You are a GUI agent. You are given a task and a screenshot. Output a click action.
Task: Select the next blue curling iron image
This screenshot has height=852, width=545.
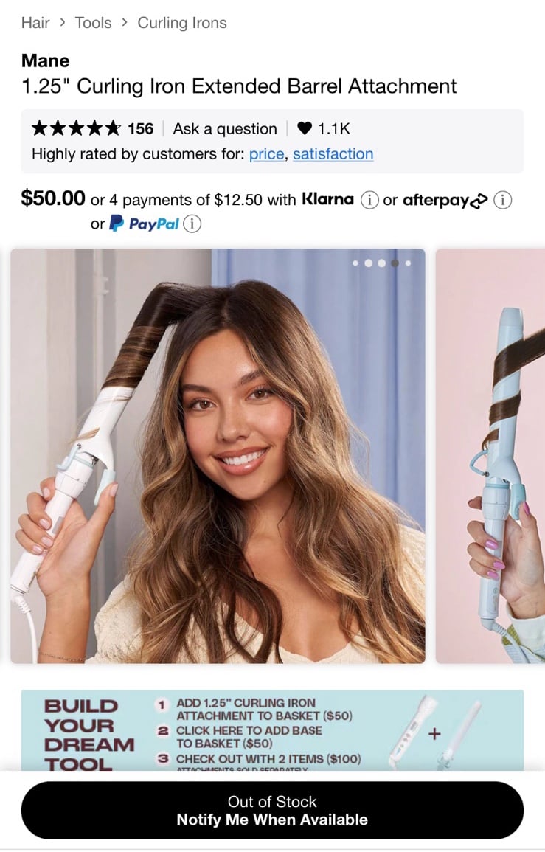tap(490, 456)
